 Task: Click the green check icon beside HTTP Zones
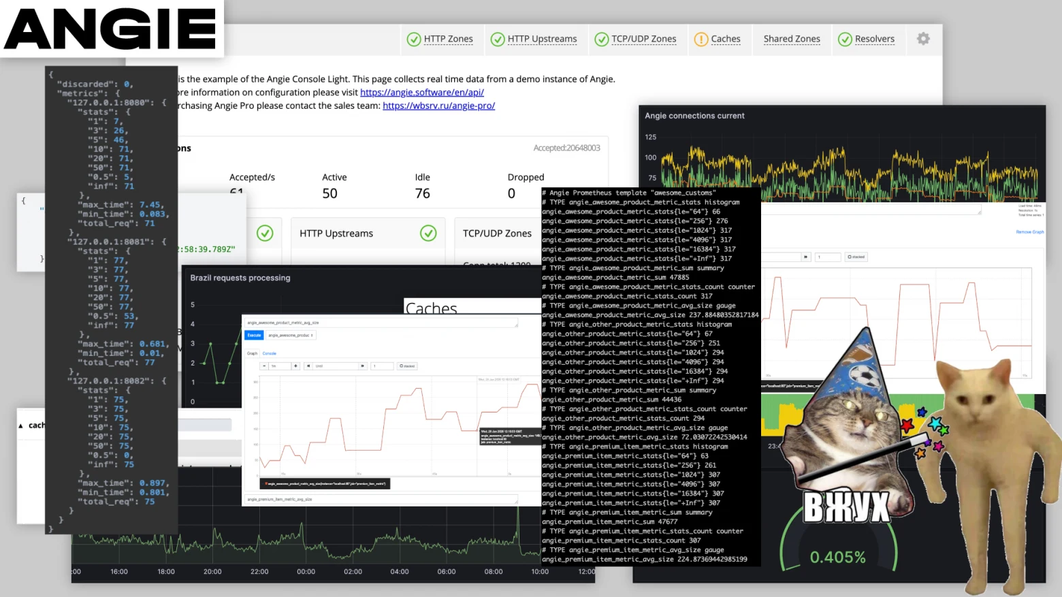pos(414,39)
